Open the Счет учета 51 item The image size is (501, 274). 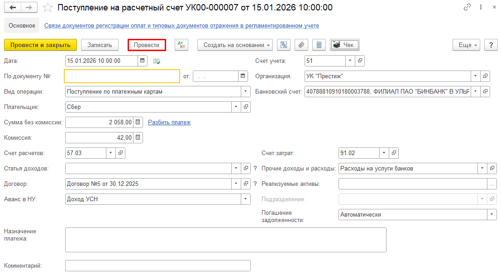point(360,61)
